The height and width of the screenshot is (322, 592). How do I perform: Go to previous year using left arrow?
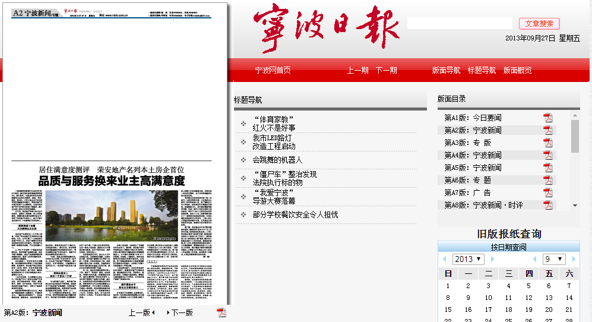coord(444,260)
